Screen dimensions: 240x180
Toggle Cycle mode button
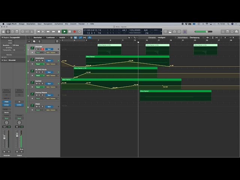click(x=79, y=31)
